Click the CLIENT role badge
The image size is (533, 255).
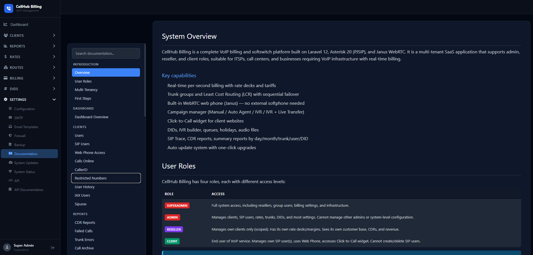tap(172, 241)
